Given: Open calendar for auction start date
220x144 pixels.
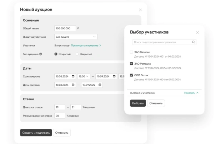Looking at the screenshot, I should coord(73,76).
